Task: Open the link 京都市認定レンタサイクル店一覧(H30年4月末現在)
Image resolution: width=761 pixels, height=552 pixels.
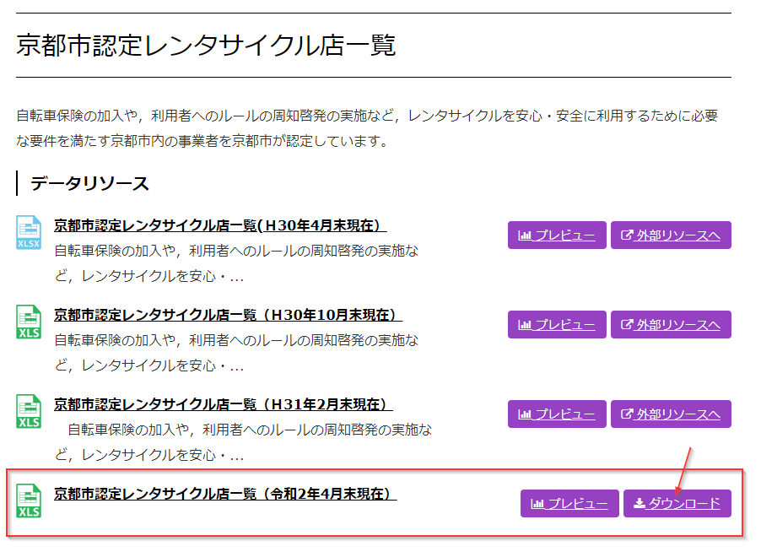Action: pos(220,225)
